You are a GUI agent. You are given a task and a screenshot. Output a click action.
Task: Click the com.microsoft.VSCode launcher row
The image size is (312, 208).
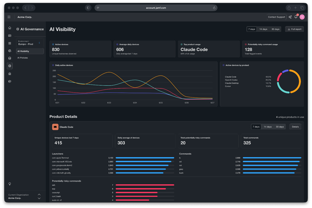113,162
